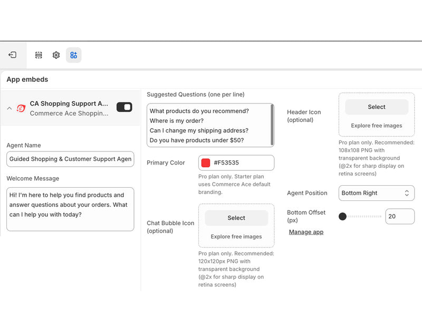Click the #F53535 color hex field
The height and width of the screenshot is (336, 422).
click(236, 163)
